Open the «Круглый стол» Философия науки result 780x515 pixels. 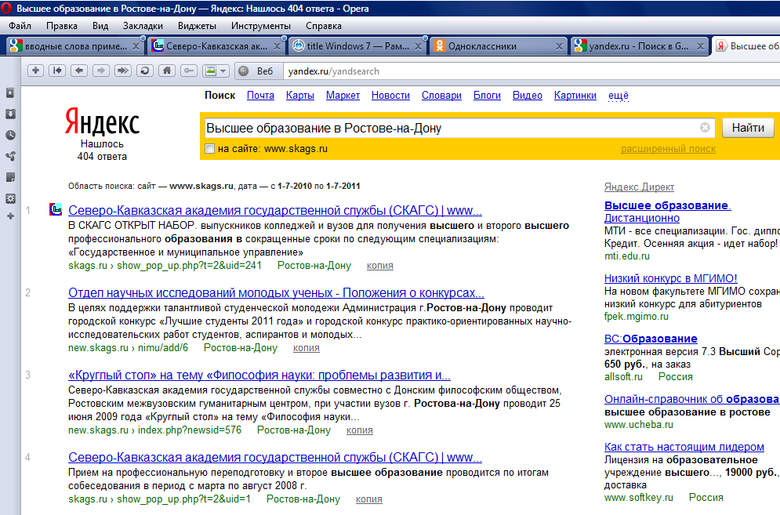tap(259, 375)
